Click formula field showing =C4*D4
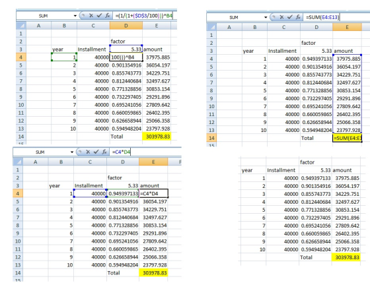370x283 pixels. (x=145, y=152)
